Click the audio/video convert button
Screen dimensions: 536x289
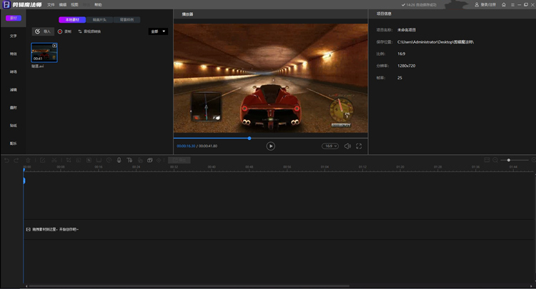(x=89, y=31)
